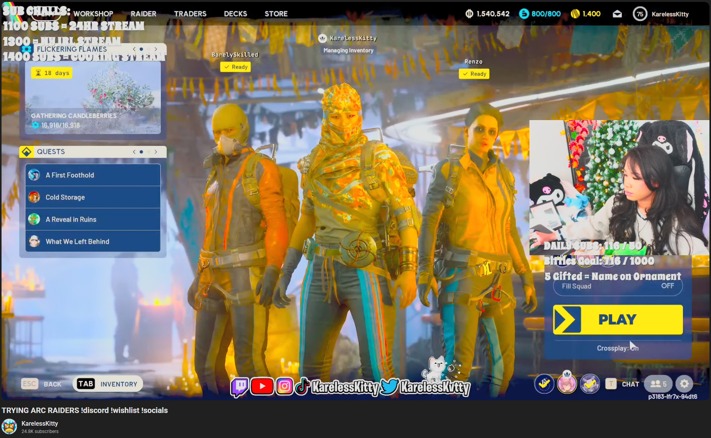Click the p3183-lfr7x-94dt6 session code

click(x=673, y=397)
